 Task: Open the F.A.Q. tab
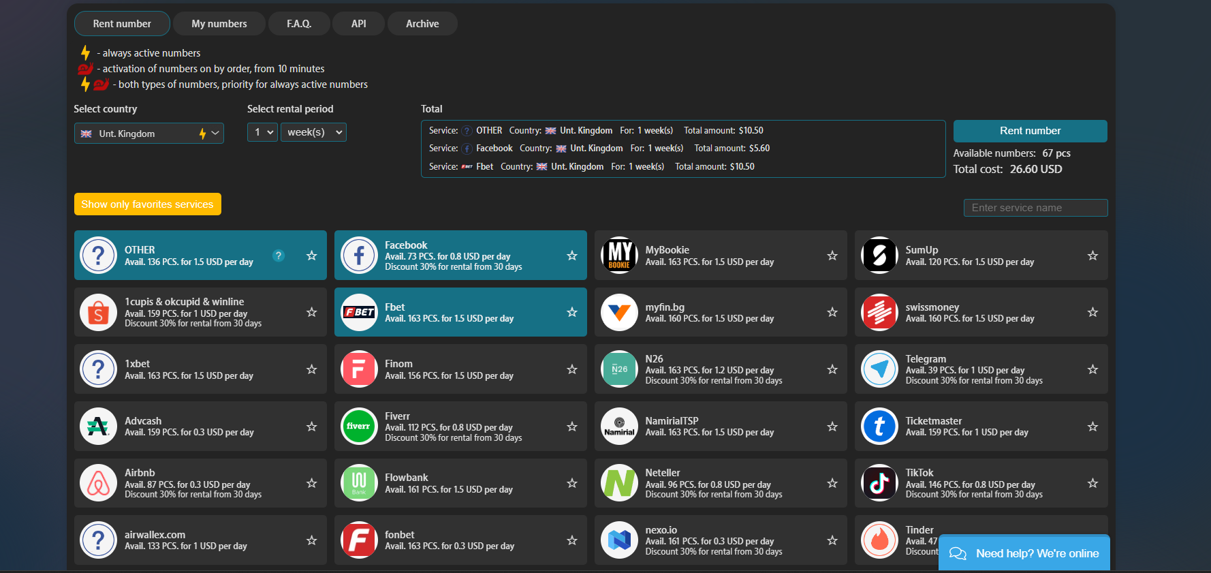tap(299, 23)
